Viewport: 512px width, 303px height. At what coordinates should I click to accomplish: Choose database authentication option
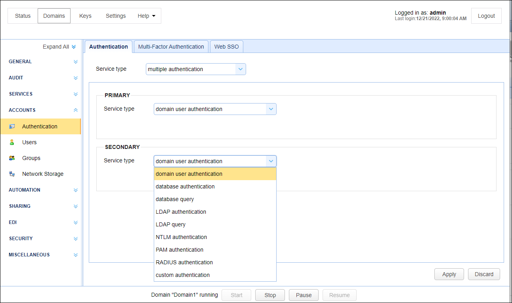click(x=215, y=186)
